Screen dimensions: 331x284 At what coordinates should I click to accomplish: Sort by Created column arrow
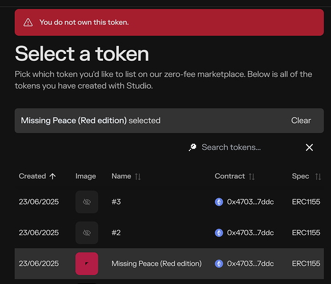pyautogui.click(x=52, y=176)
